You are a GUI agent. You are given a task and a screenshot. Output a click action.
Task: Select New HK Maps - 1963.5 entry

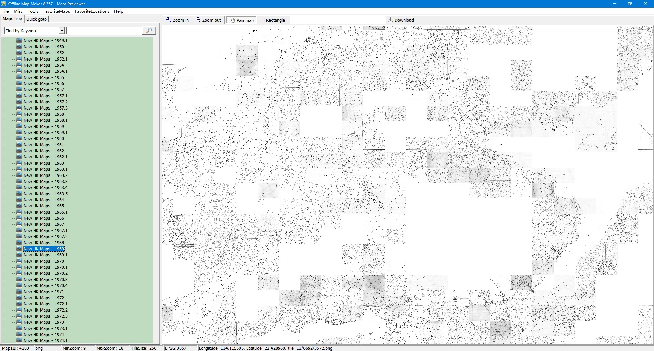click(45, 194)
